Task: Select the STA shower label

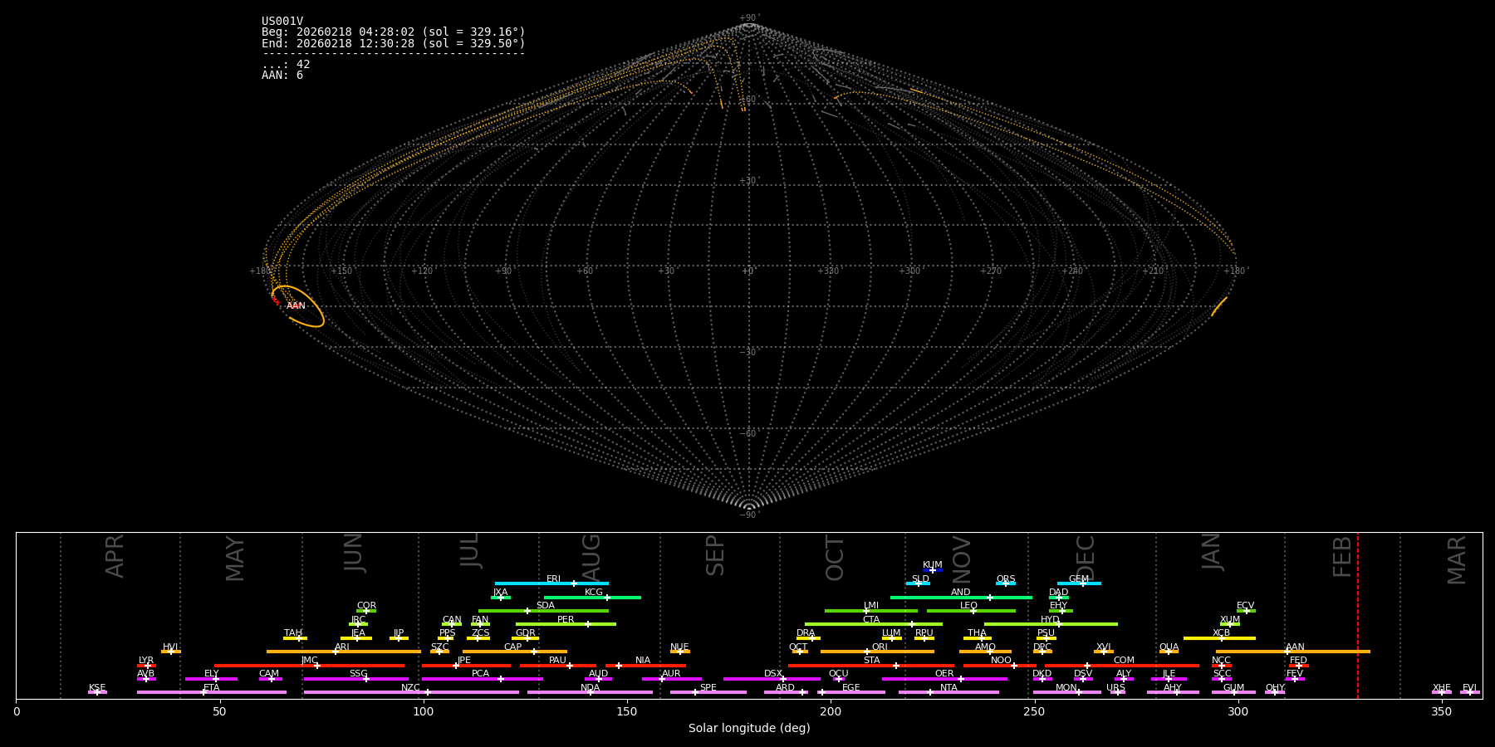Action: [871, 661]
